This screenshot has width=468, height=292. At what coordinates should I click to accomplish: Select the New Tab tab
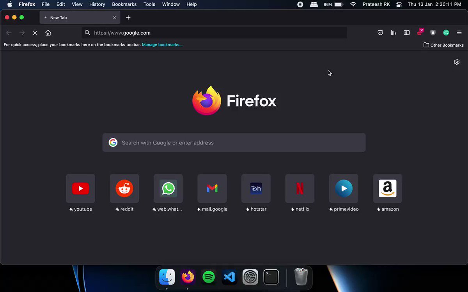click(80, 18)
